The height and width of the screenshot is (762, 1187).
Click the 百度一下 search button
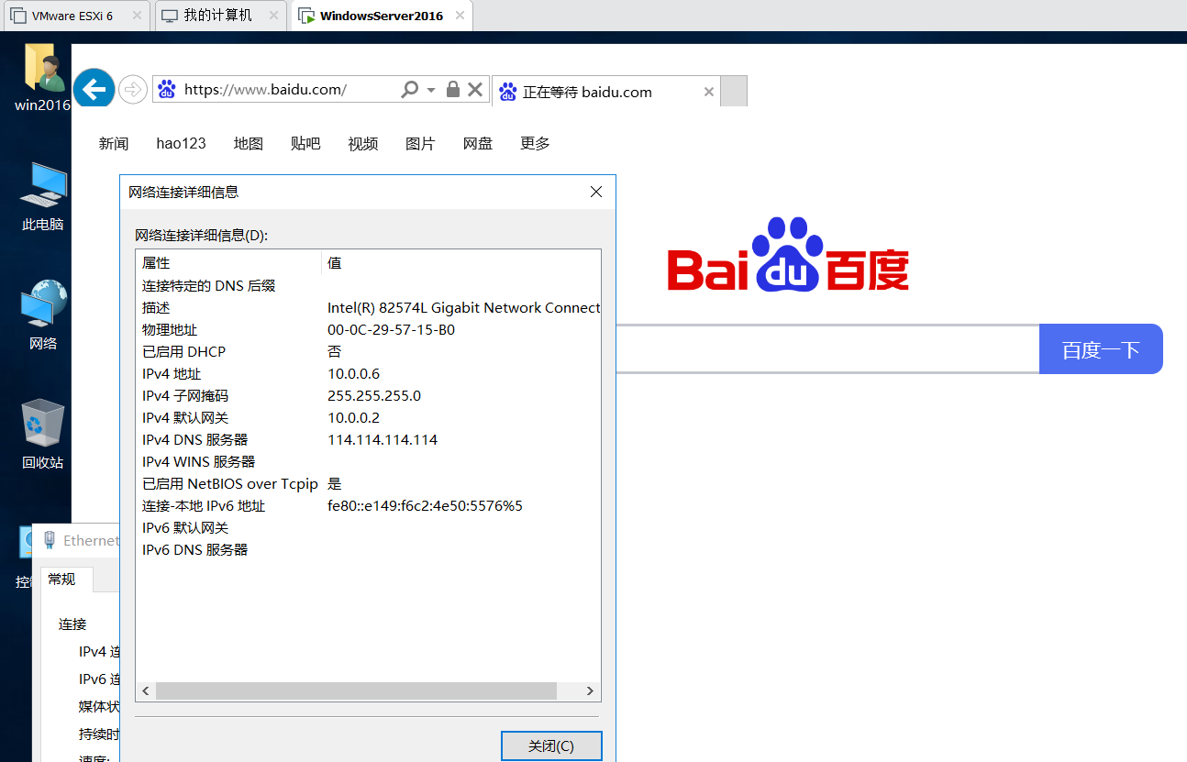[x=1101, y=349]
